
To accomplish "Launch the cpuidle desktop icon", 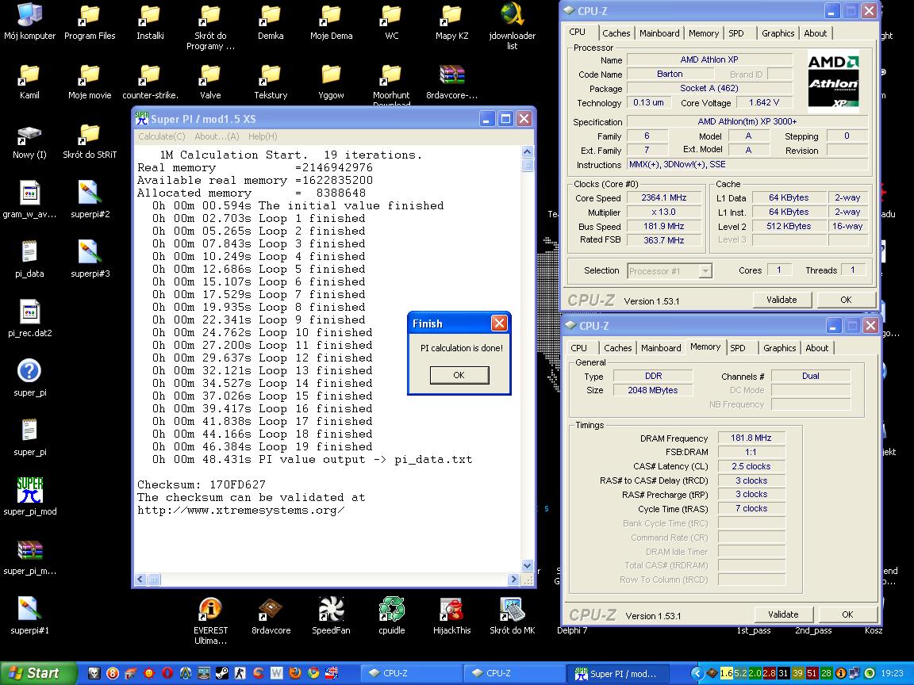I will 391,610.
